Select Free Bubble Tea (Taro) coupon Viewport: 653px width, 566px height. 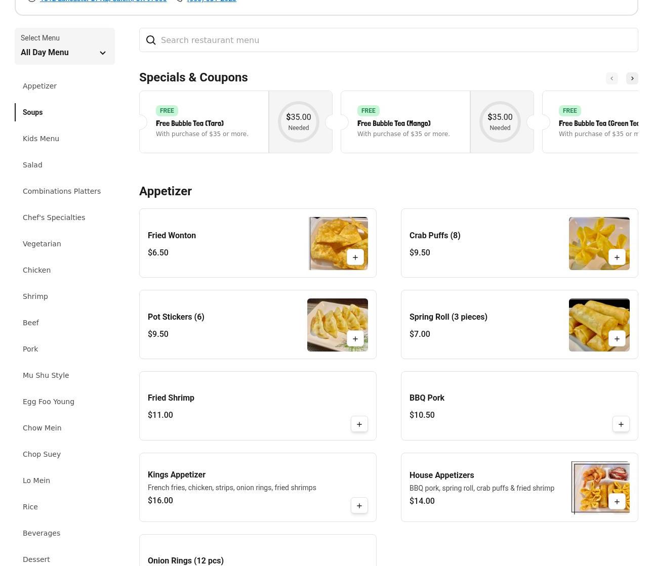pos(203,122)
